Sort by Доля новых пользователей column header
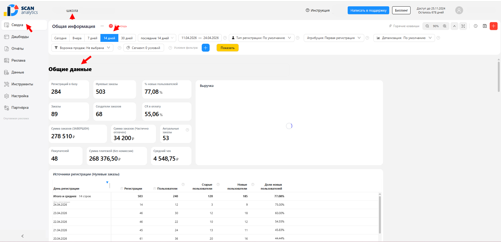Viewport: 501px width, 242px height. click(x=271, y=186)
